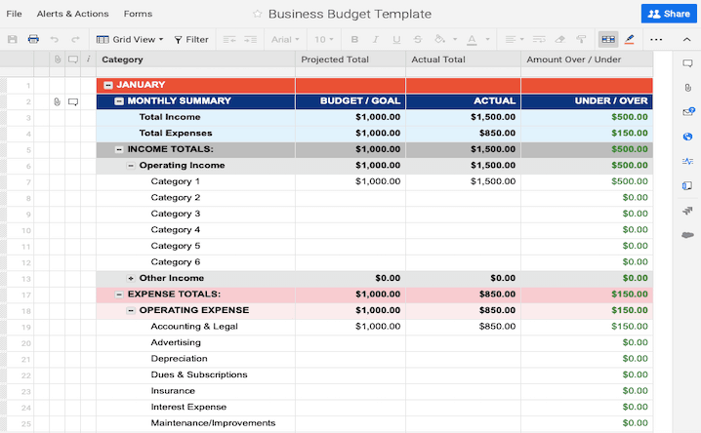Star the Business Budget Template sheet
The width and height of the screenshot is (701, 433).
(258, 15)
